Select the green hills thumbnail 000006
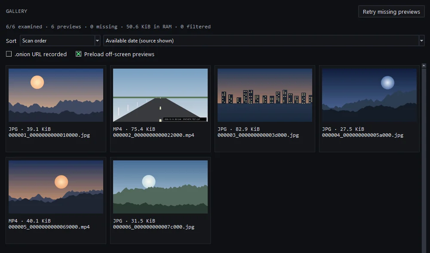The width and height of the screenshot is (430, 253). 160,187
